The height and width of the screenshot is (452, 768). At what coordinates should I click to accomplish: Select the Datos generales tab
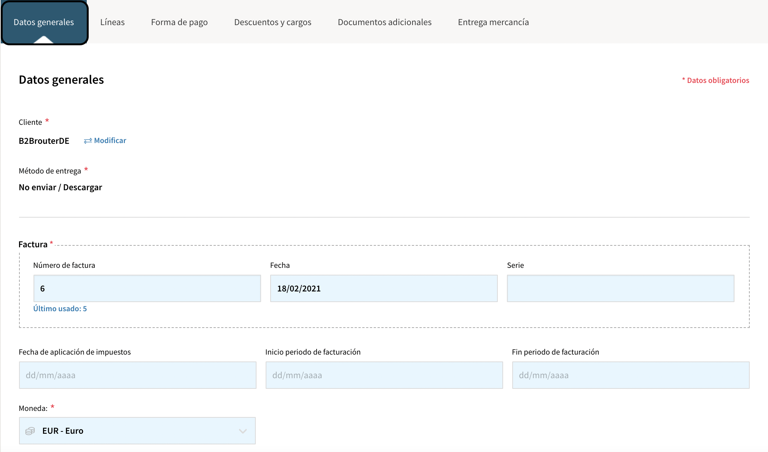(x=43, y=22)
